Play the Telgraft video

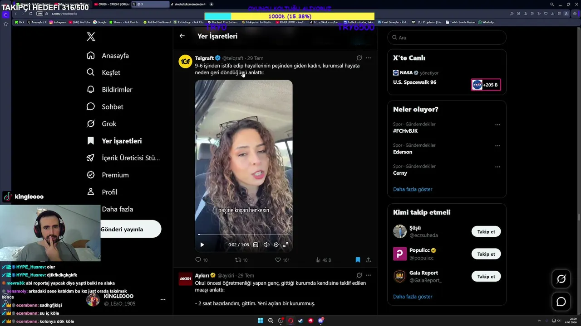[x=202, y=245]
